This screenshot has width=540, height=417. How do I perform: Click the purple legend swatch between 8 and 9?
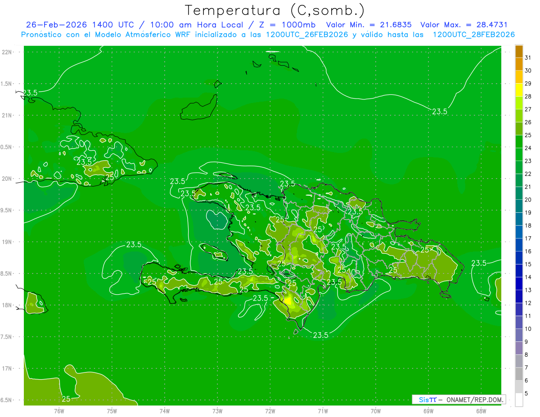click(x=519, y=348)
